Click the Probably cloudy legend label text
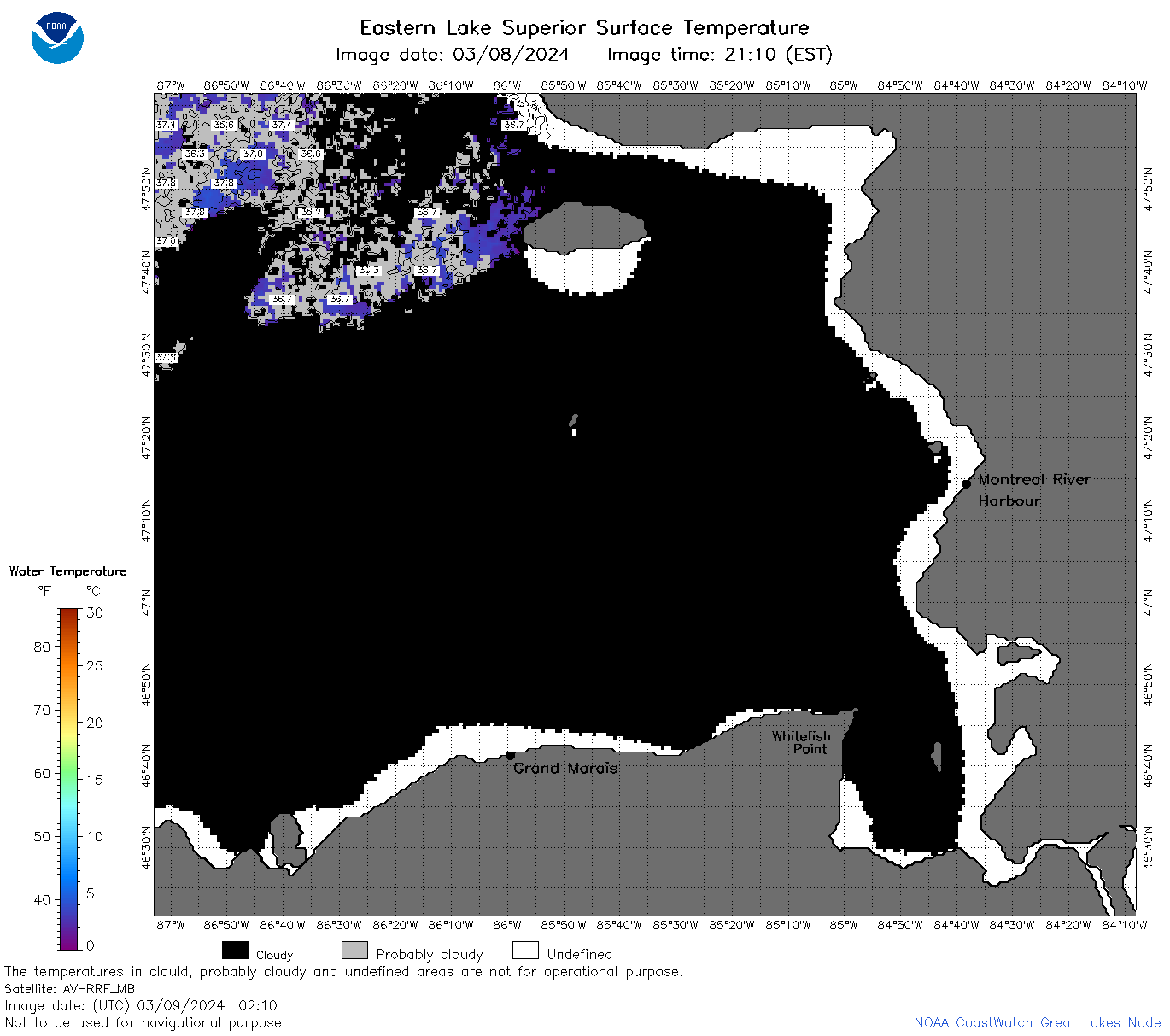 click(x=430, y=954)
